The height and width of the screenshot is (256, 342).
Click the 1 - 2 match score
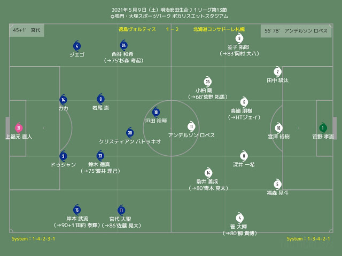click(172, 29)
